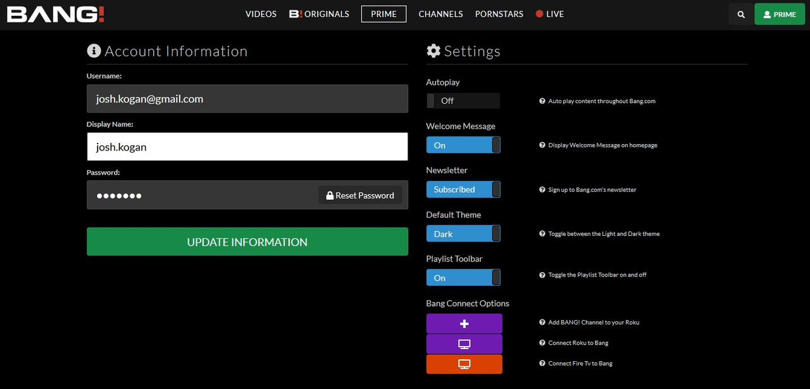
Task: Switch the Default Theme toggle from Dark
Action: [x=463, y=233]
